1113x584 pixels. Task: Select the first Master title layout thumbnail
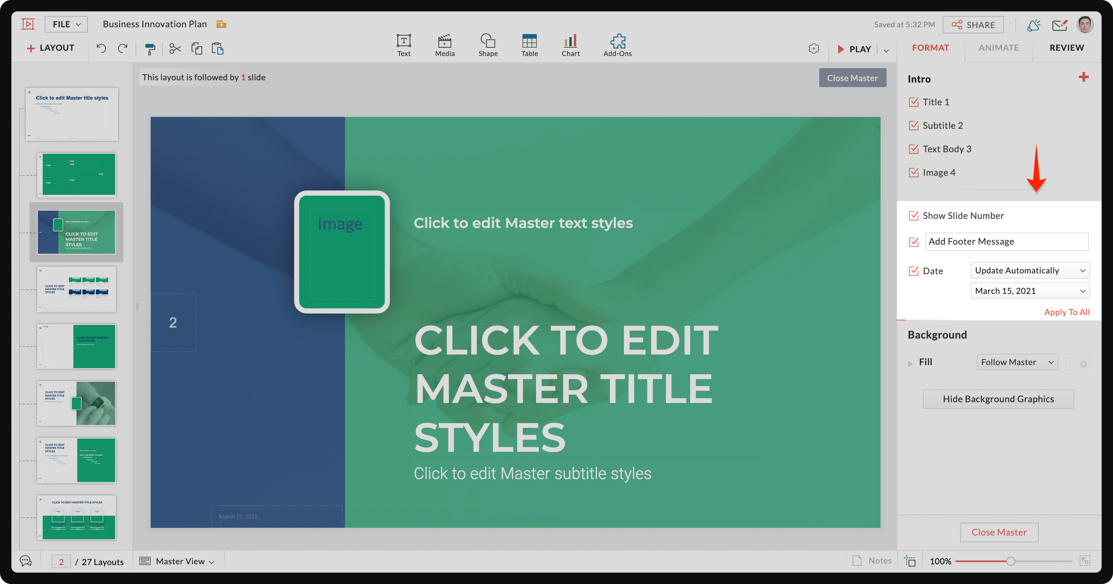(x=72, y=114)
